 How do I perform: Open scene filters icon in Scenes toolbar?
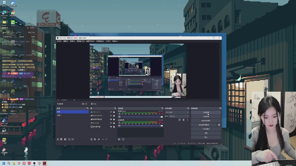[x=65, y=139]
